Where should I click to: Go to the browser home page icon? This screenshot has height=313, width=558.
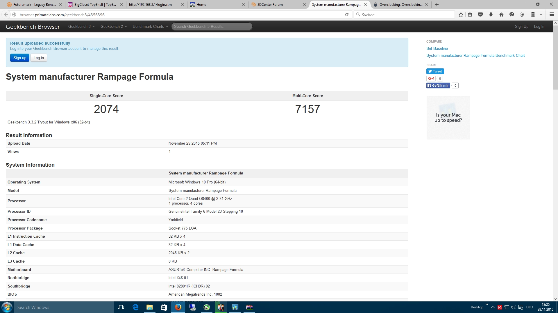(501, 14)
